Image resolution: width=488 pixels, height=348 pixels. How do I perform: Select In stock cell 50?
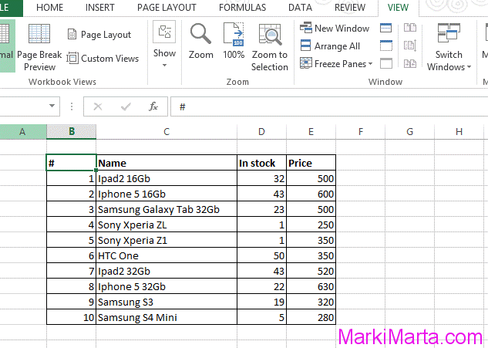pos(262,255)
